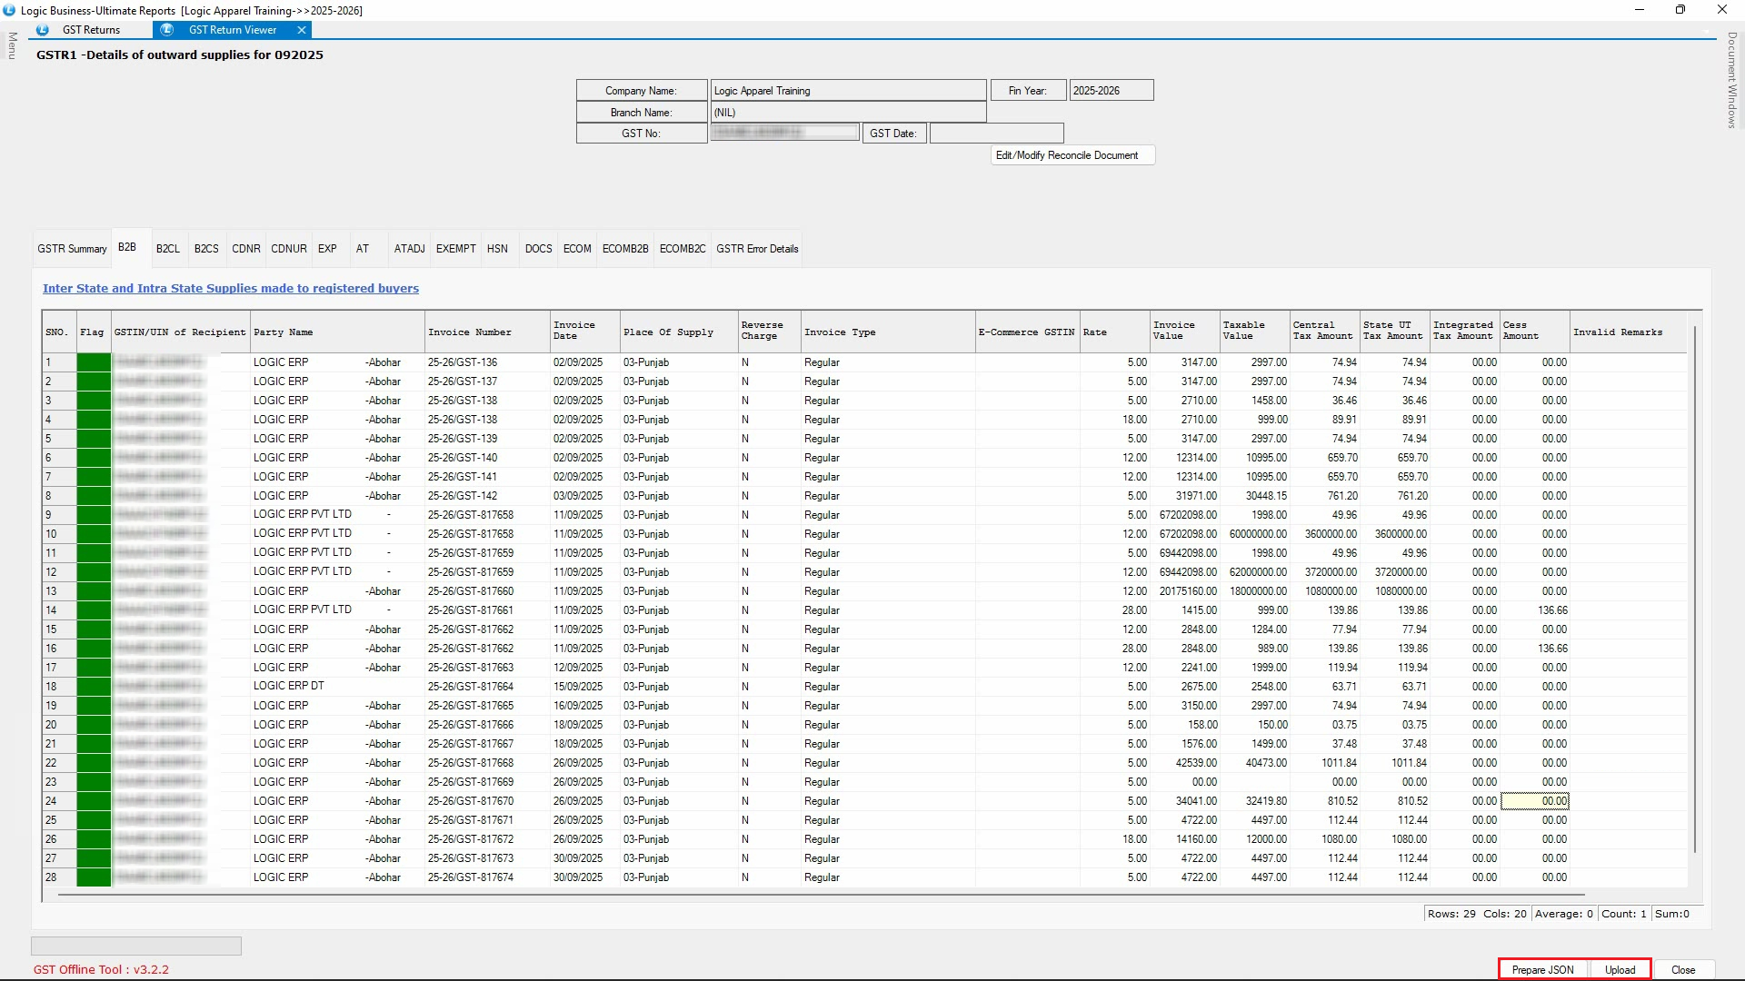Close the GST Return Viewer tab
Viewport: 1745px width, 981px height.
click(x=302, y=30)
